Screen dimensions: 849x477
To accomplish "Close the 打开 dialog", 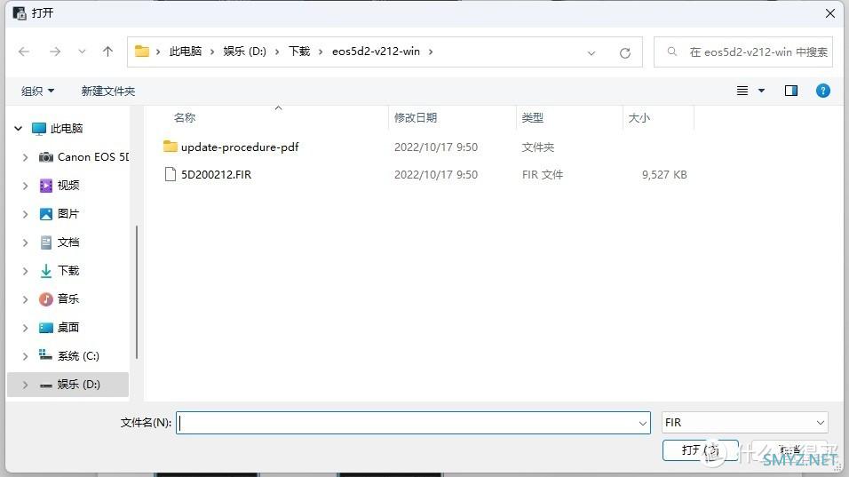I will tap(830, 13).
